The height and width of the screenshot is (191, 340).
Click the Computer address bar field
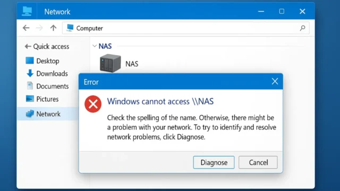pos(185,28)
